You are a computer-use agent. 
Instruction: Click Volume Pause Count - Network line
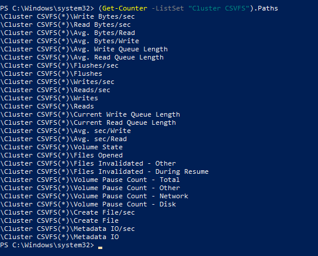click(94, 196)
